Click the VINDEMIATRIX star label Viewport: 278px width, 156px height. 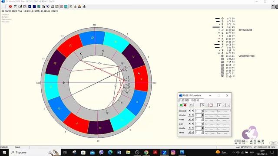(247, 56)
